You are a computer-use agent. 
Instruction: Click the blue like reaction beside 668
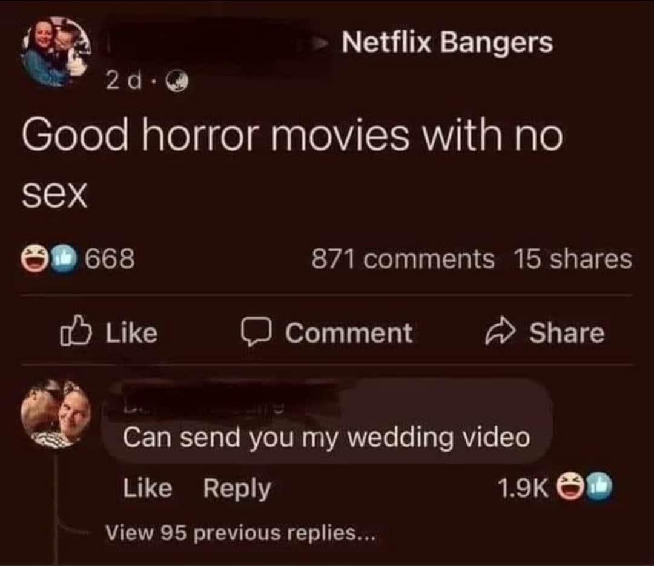[x=64, y=258]
